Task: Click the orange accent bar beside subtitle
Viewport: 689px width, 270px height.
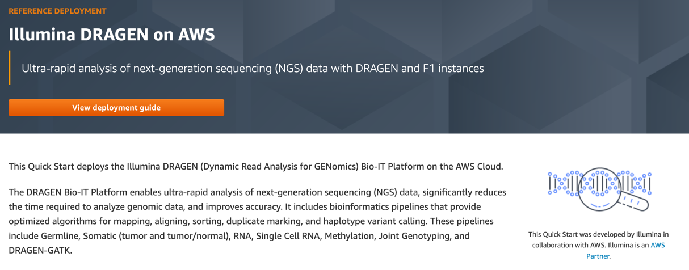Action: click(10, 68)
